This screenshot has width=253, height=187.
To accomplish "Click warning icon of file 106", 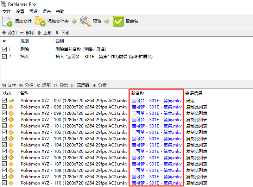I will 11,158.
